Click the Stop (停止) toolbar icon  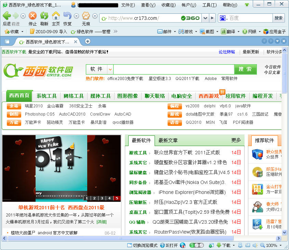[x=32, y=16]
